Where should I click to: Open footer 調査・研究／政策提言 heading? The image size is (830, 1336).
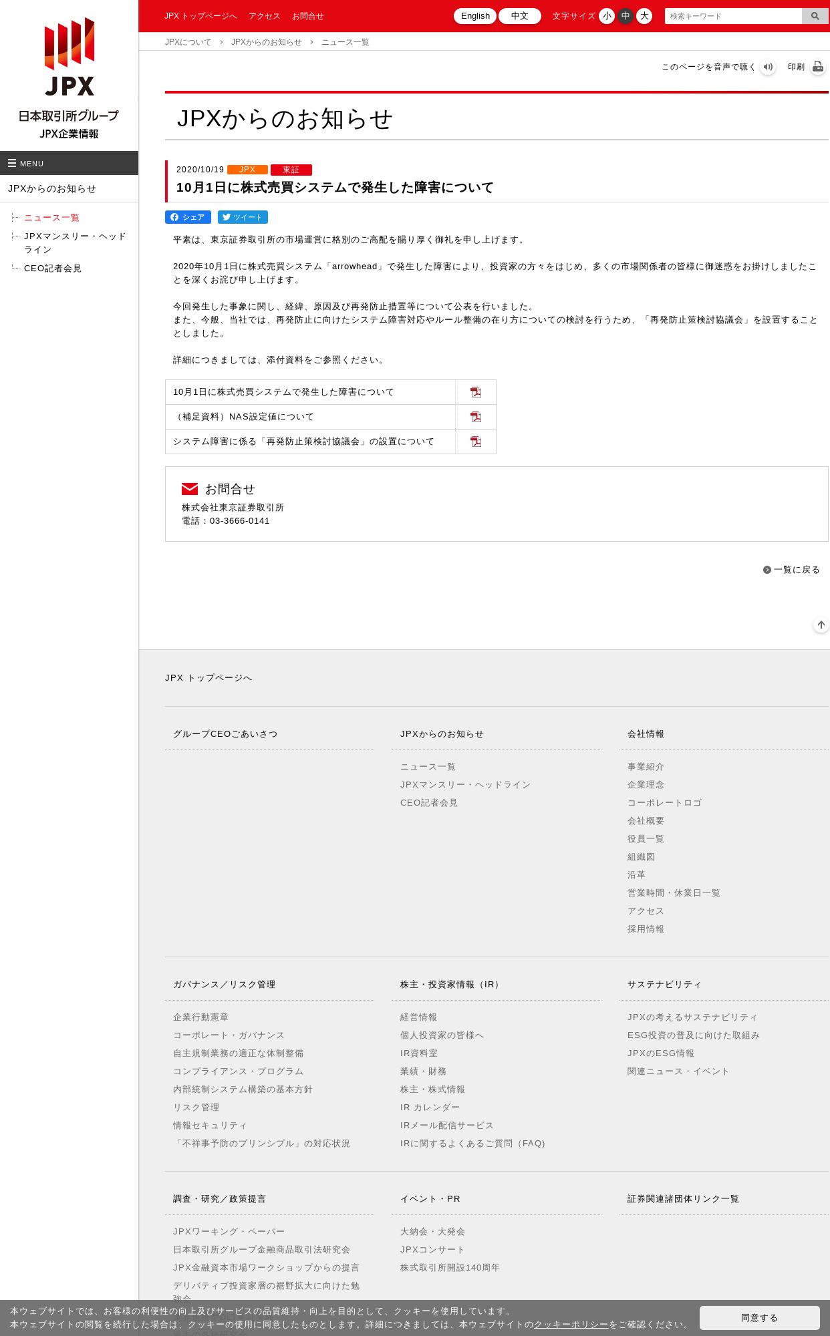tap(219, 1199)
